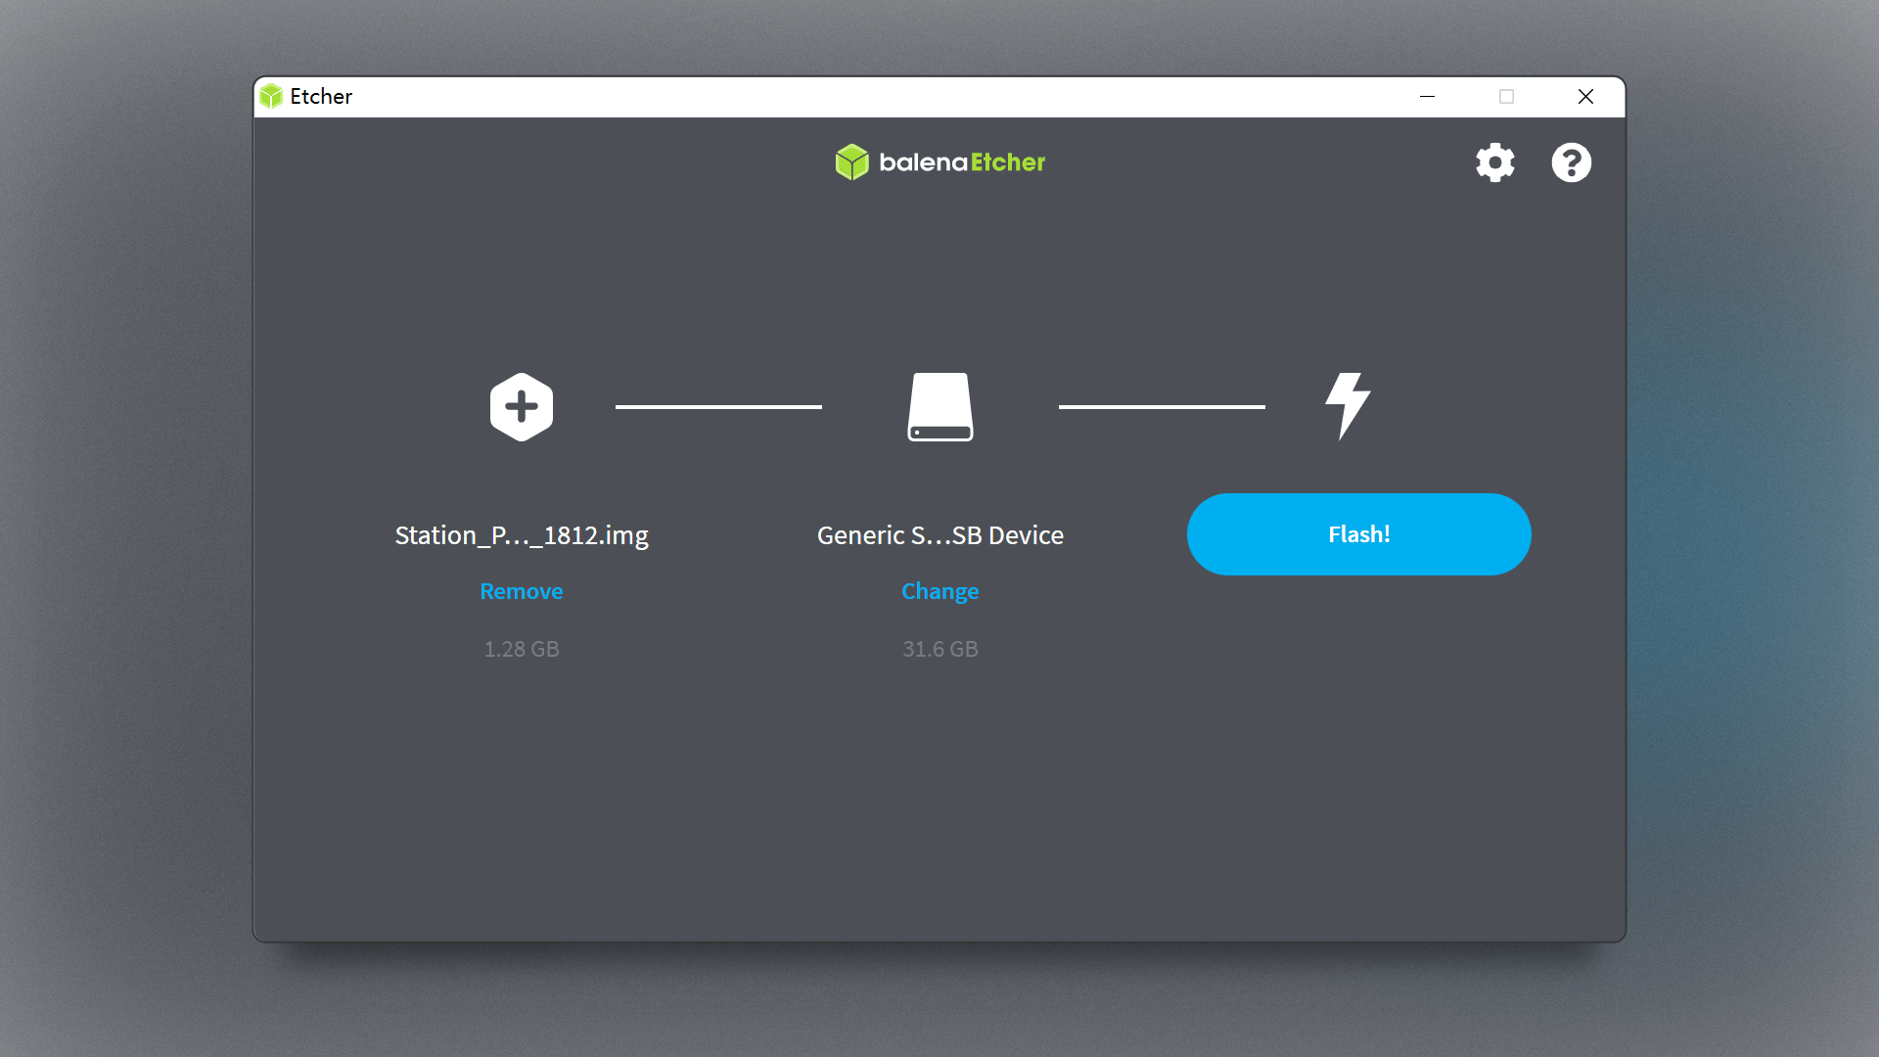
Task: Open the settings gear icon
Action: [x=1494, y=162]
